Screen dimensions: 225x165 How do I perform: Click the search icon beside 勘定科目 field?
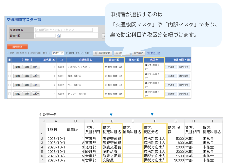click(x=59, y=36)
